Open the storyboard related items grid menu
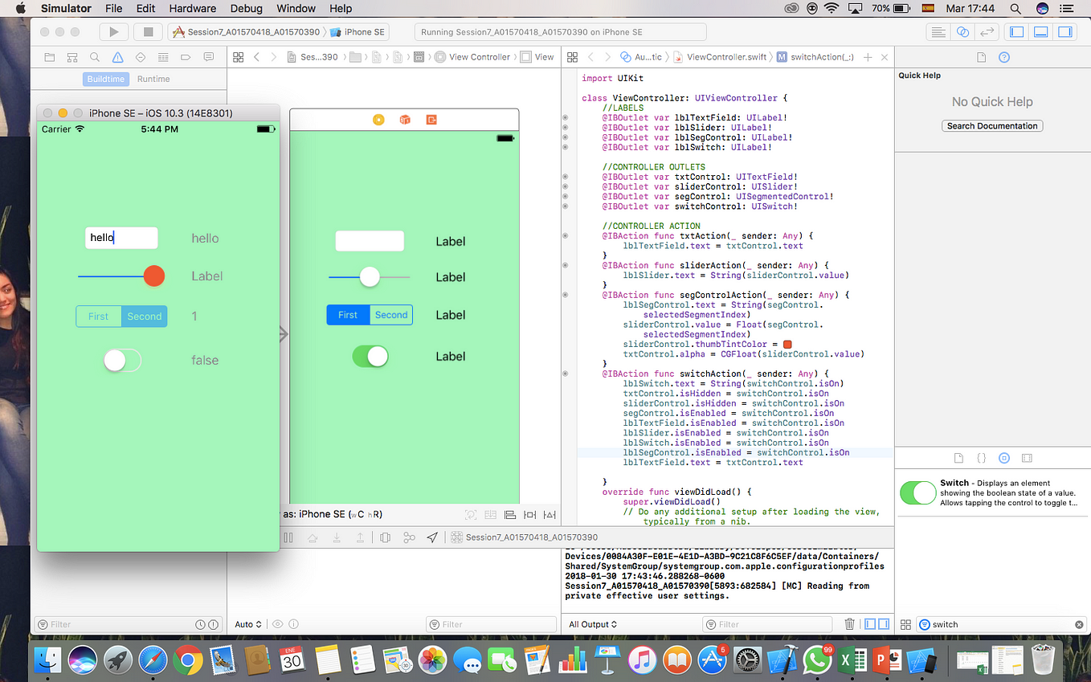1091x682 pixels. (238, 57)
